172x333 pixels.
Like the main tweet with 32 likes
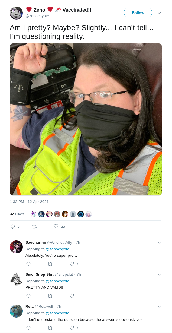coord(56,227)
